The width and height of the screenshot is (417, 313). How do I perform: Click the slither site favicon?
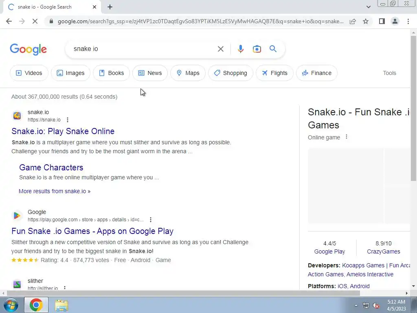tap(17, 284)
